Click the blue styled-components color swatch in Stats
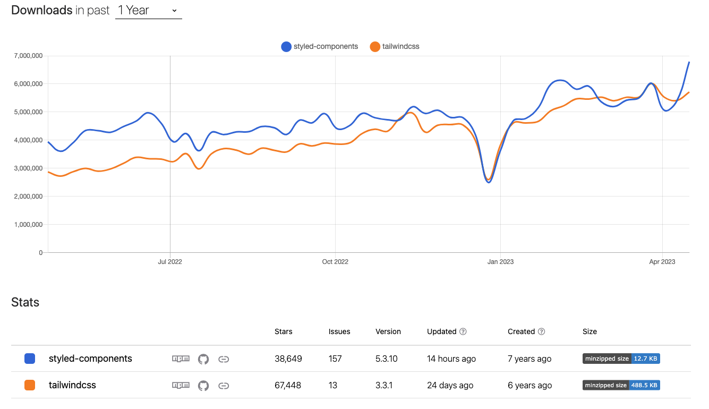The width and height of the screenshot is (709, 409). coord(30,359)
